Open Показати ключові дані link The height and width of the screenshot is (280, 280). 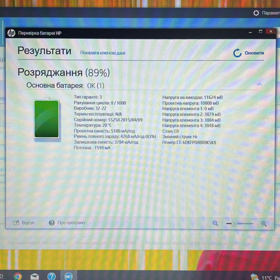103,53
